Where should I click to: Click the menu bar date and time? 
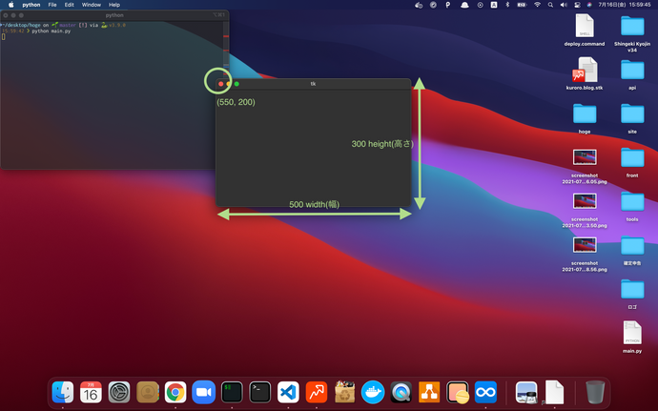624,5
